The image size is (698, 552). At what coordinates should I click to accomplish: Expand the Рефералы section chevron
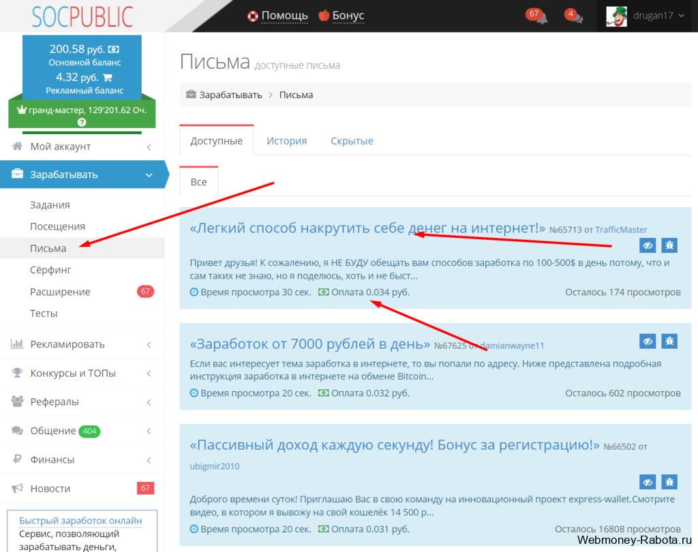(x=149, y=402)
